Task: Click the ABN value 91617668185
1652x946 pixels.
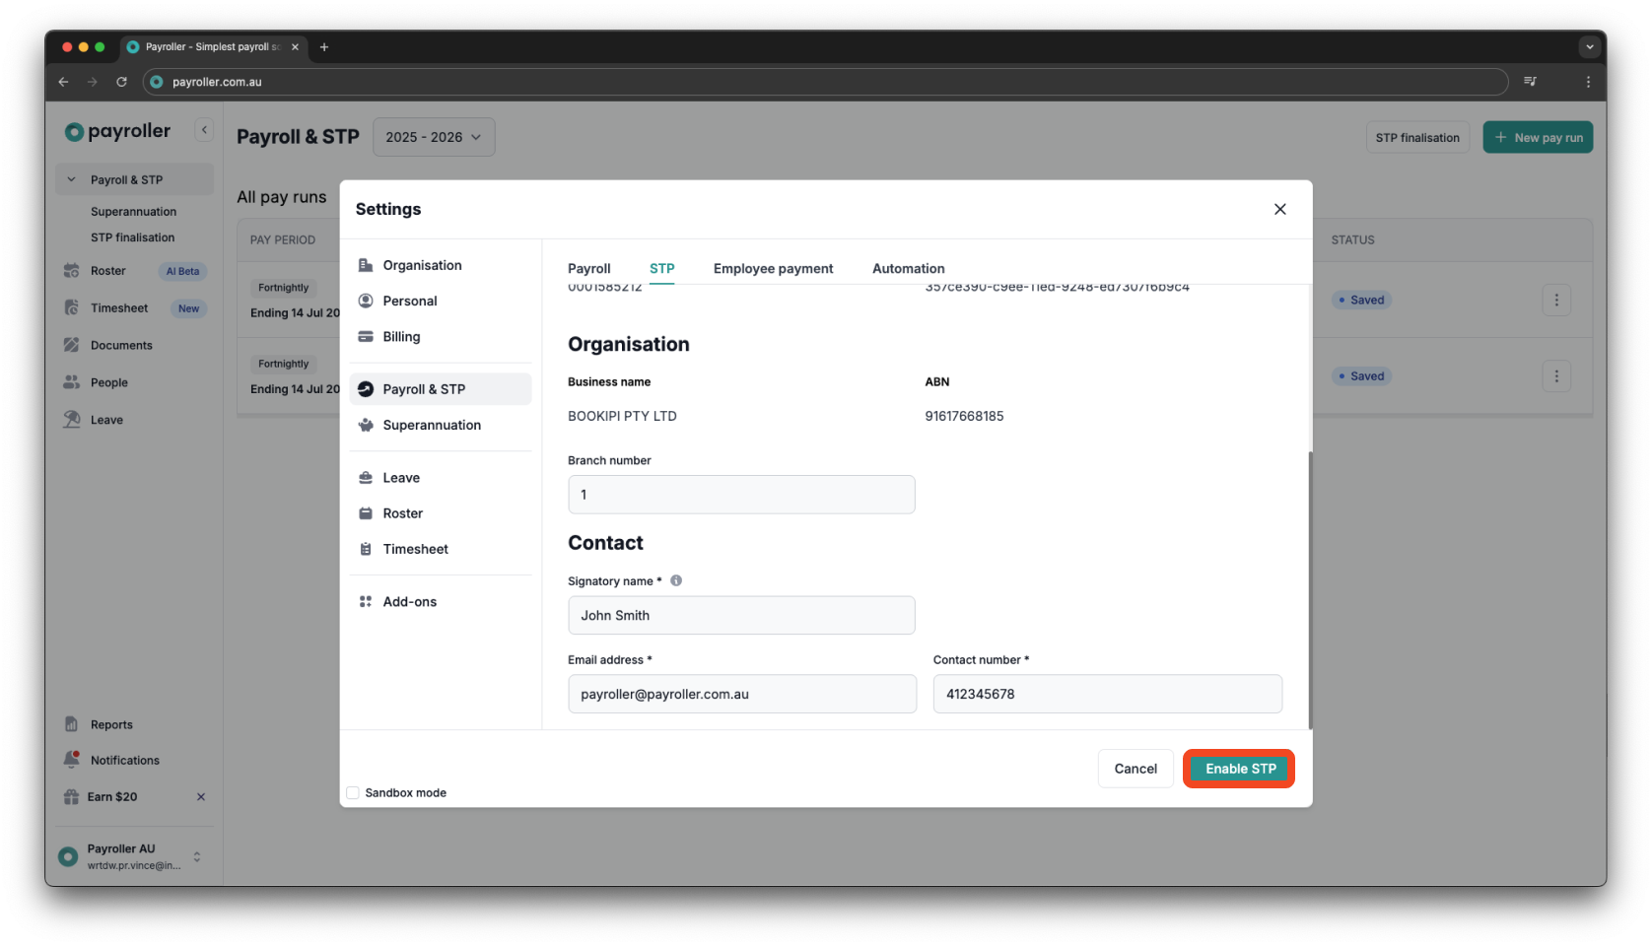Action: (x=964, y=416)
